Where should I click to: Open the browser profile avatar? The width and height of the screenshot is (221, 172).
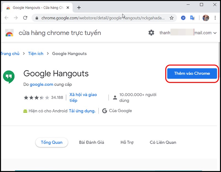click(x=205, y=18)
